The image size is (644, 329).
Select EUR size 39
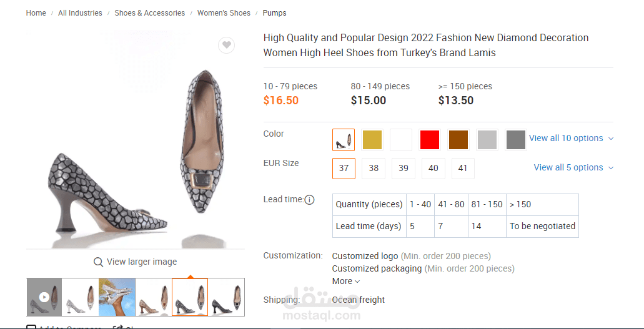404,169
